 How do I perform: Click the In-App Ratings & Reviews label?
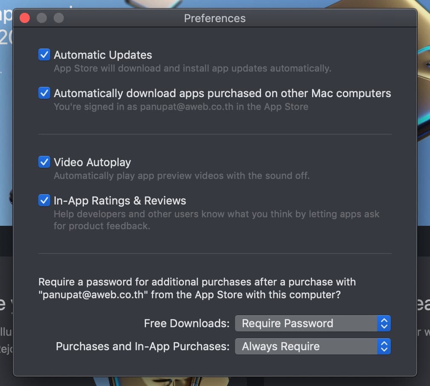pyautogui.click(x=120, y=201)
